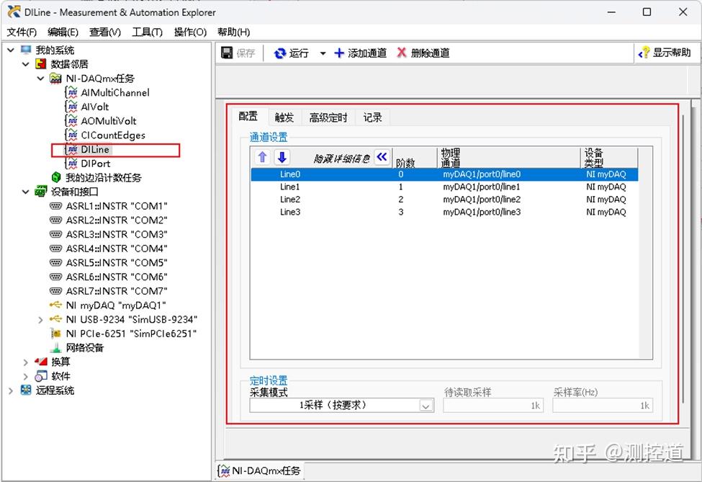This screenshot has width=702, height=482.
Task: Open the 操作(O) menu
Action: pyautogui.click(x=190, y=32)
